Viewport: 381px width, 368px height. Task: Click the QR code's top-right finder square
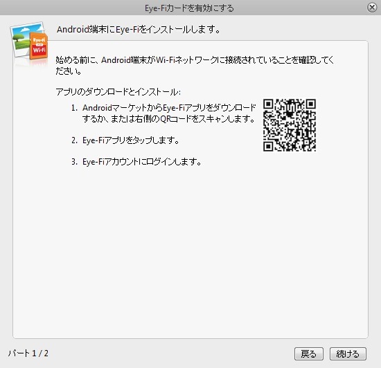coord(311,104)
